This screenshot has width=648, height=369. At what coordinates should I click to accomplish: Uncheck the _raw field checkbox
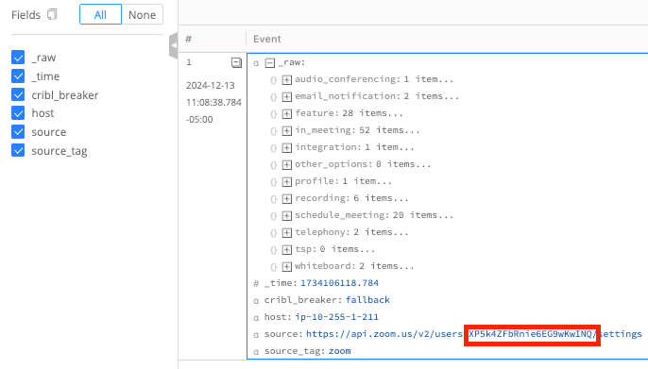[x=18, y=58]
